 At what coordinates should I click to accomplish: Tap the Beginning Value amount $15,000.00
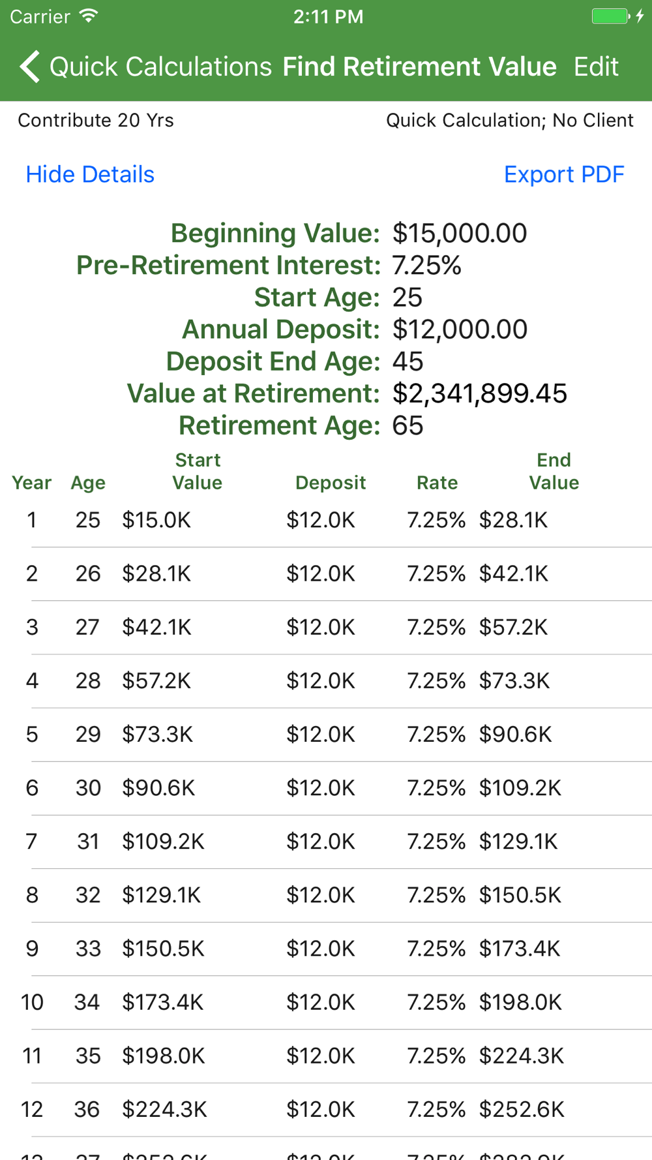coord(460,234)
